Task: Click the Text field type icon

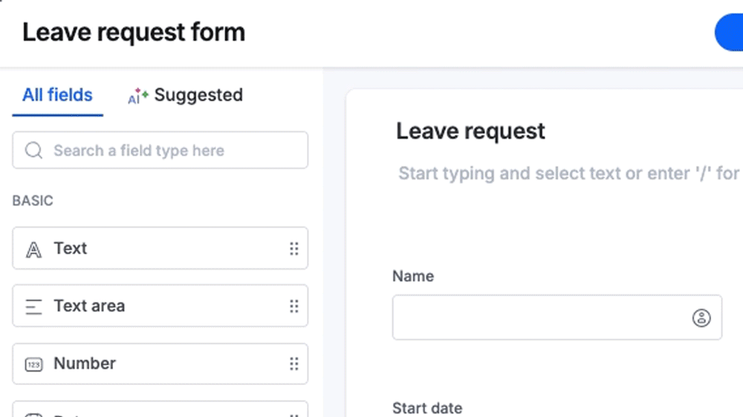Action: 33,249
